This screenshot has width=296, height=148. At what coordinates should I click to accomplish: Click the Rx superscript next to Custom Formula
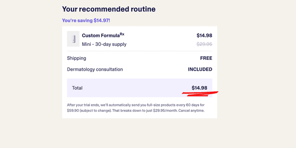click(x=122, y=34)
